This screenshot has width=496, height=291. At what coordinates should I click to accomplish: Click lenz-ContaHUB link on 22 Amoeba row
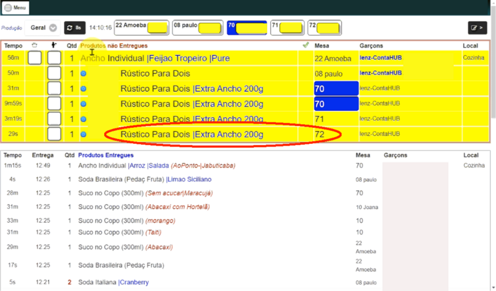coord(381,58)
